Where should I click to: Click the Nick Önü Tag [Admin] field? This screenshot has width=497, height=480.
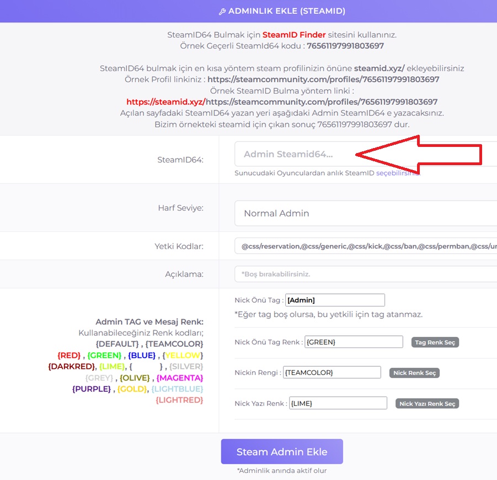(334, 300)
